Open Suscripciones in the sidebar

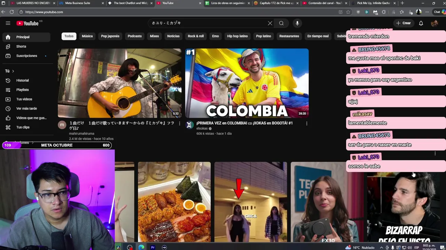(26, 56)
